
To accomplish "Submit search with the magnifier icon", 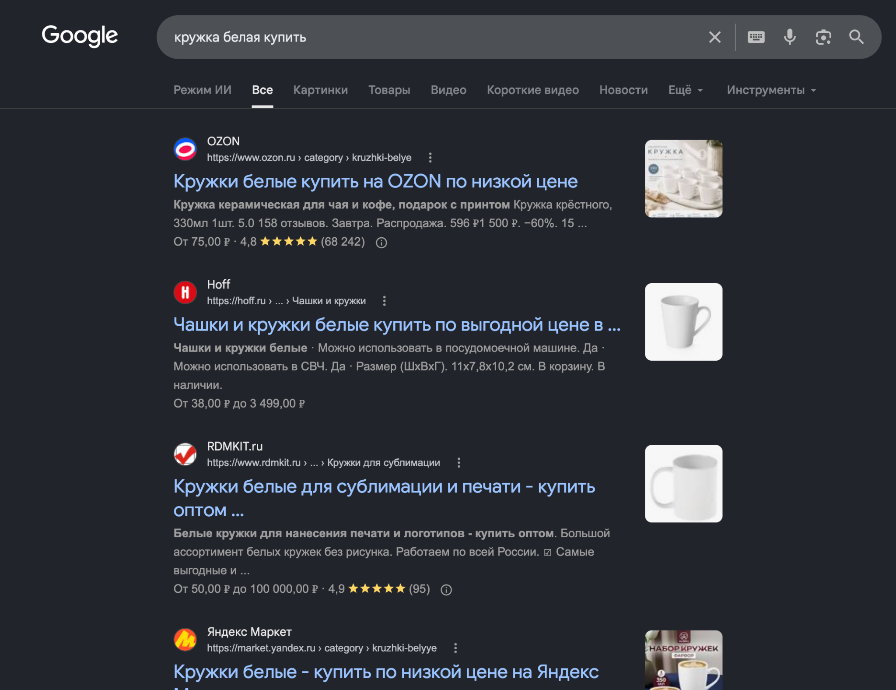I will (x=857, y=37).
